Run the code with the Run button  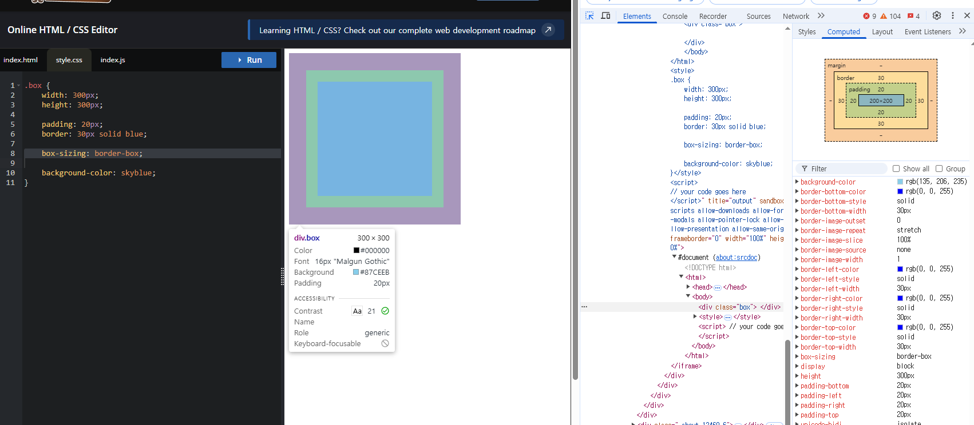pyautogui.click(x=249, y=60)
